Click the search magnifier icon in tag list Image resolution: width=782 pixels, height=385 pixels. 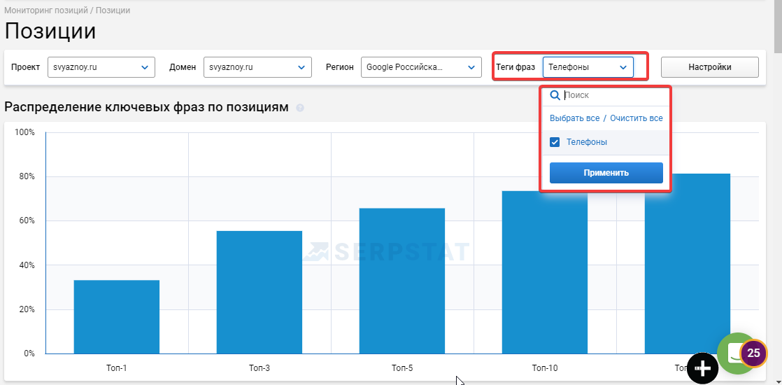[555, 95]
